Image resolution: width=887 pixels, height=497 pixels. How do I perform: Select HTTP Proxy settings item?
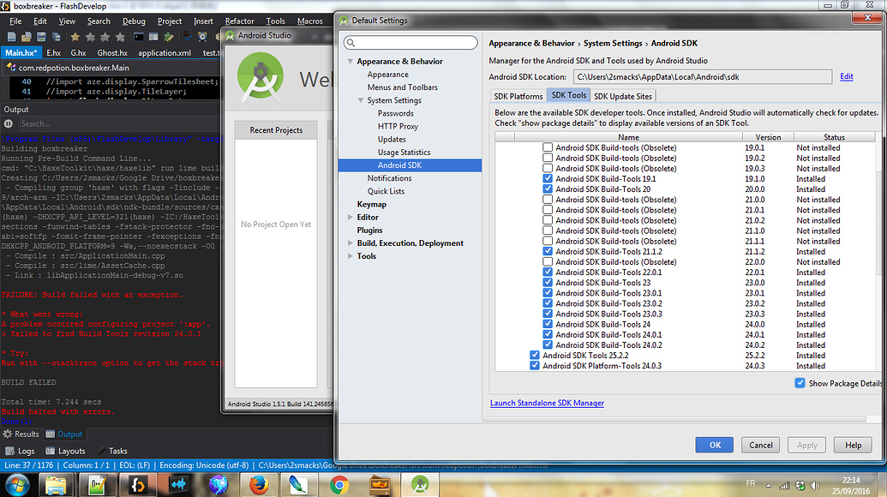398,126
